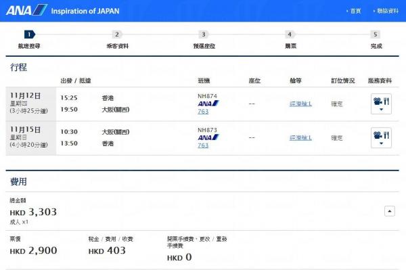This screenshot has height=270, width=406.
Task: Click the 費用 fare heading
Action: tap(18, 181)
